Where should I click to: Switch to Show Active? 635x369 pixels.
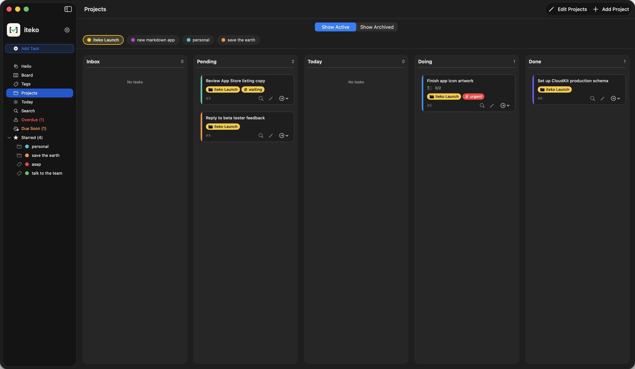point(335,27)
